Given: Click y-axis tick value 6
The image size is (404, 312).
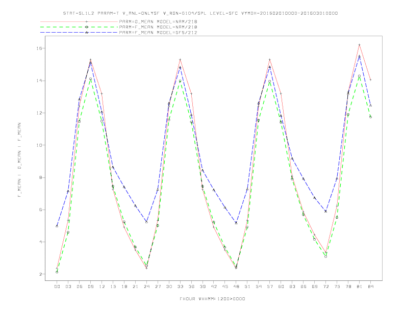Looking at the screenshot, I should 41,210.
